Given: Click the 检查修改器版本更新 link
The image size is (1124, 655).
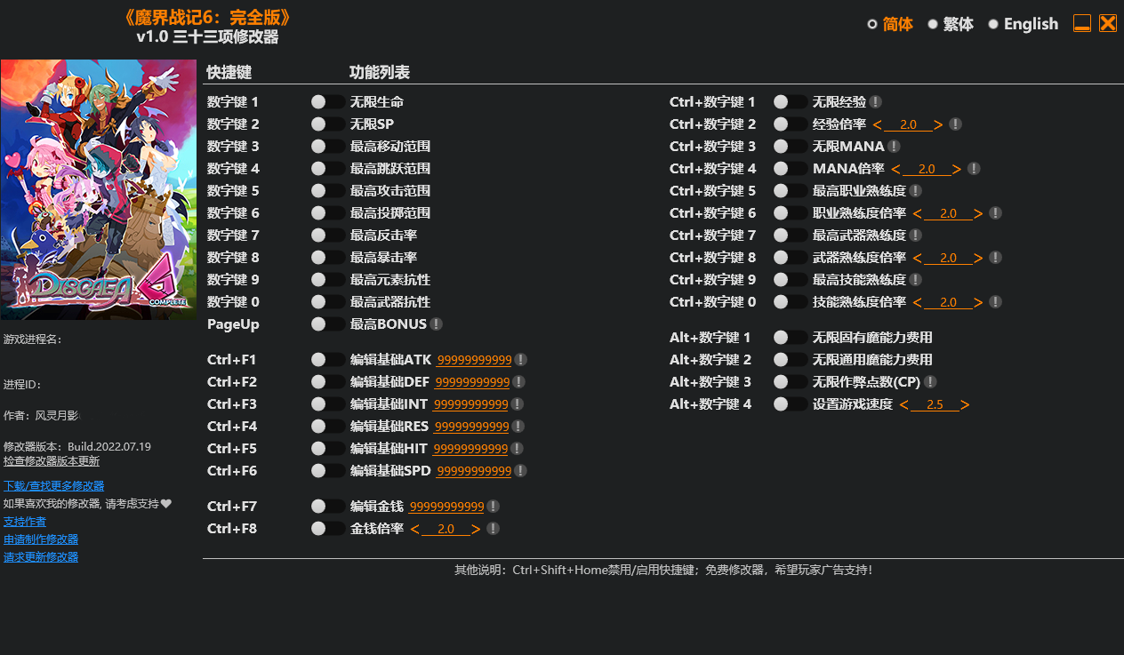Looking at the screenshot, I should [x=51, y=460].
